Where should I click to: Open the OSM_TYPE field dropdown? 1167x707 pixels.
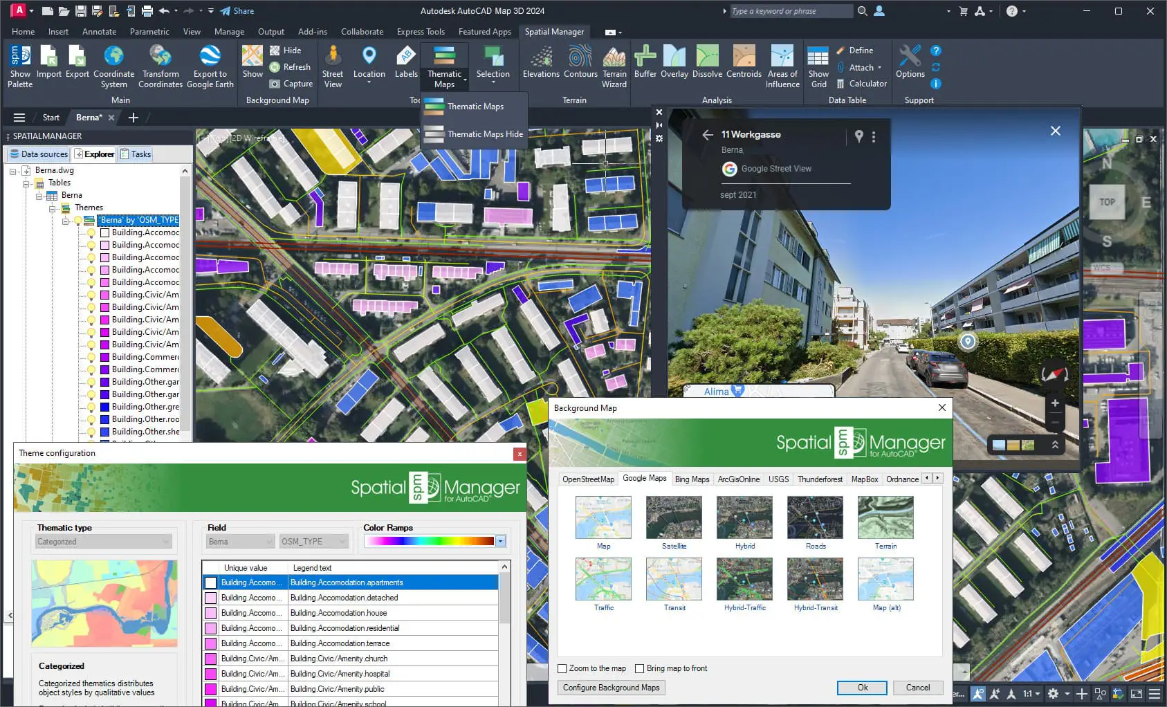[x=313, y=542]
